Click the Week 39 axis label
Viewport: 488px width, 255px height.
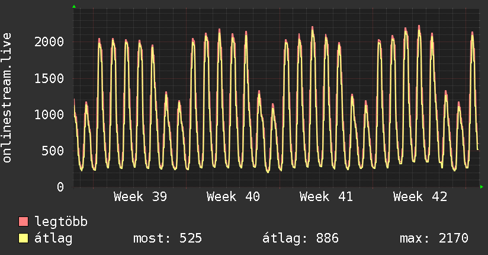tap(140, 197)
